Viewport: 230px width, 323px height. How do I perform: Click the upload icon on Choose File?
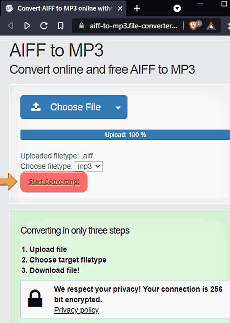[x=36, y=107]
